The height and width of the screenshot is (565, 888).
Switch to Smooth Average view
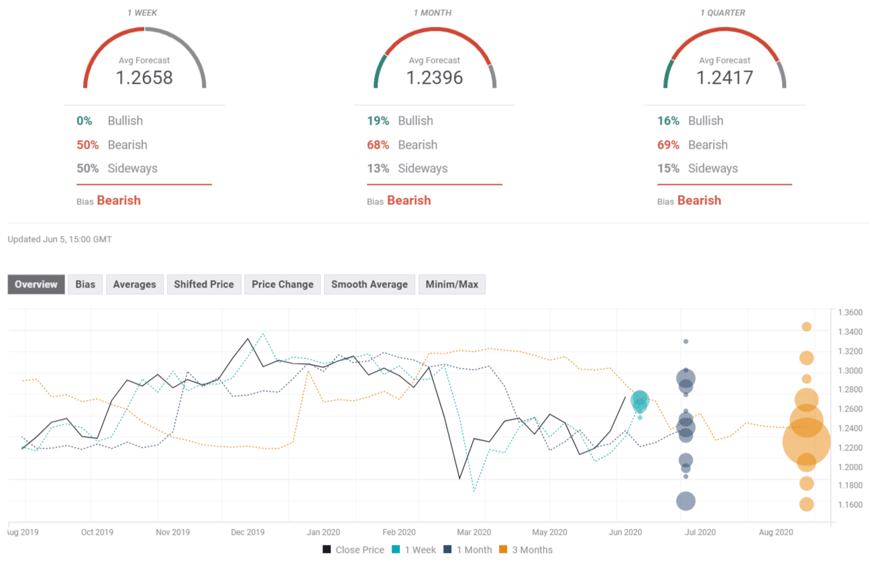369,284
